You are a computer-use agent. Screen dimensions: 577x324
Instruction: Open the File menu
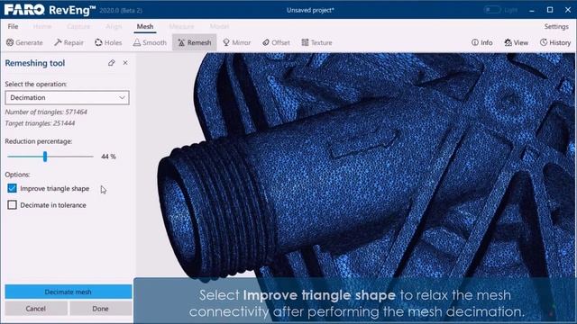[13, 26]
